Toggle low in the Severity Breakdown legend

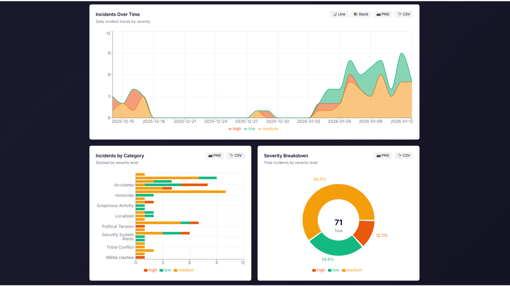coord(333,270)
